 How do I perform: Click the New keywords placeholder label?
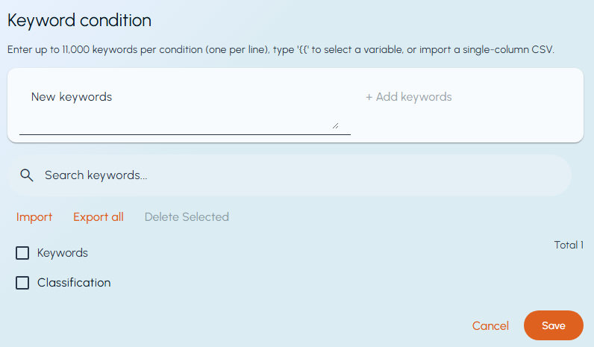[72, 97]
